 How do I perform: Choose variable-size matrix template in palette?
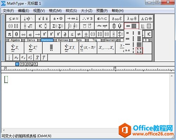coord(139,51)
